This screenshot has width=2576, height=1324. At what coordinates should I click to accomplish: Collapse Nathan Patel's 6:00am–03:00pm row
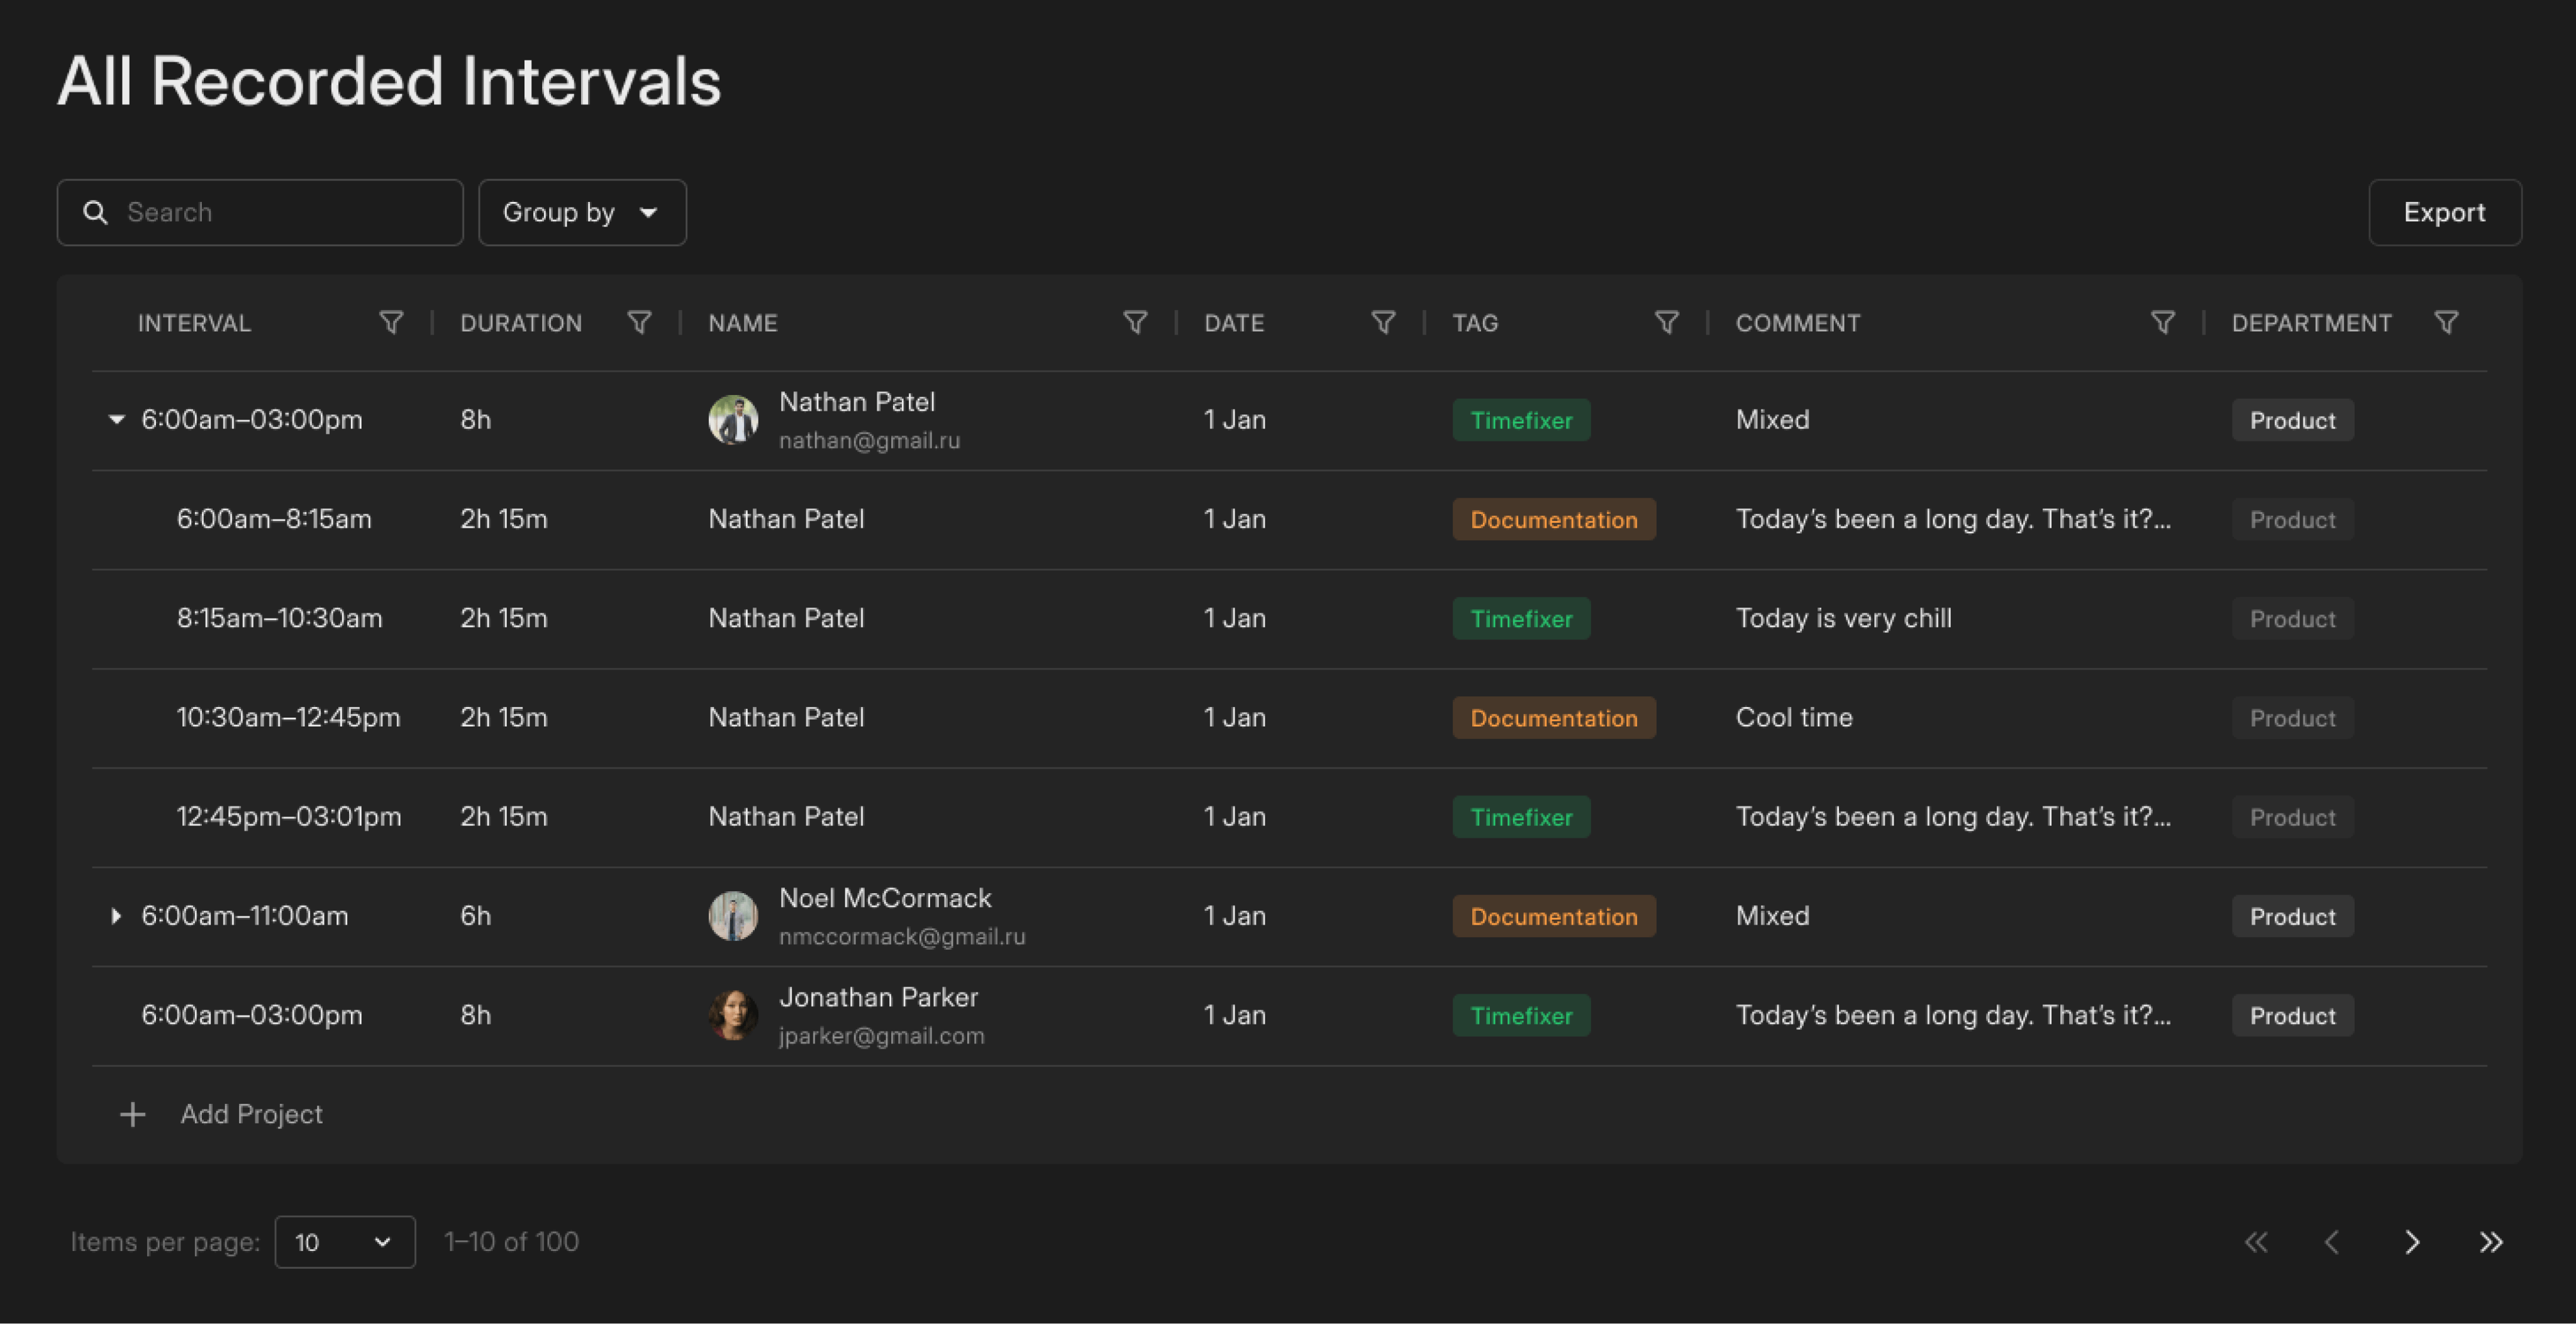pos(116,420)
